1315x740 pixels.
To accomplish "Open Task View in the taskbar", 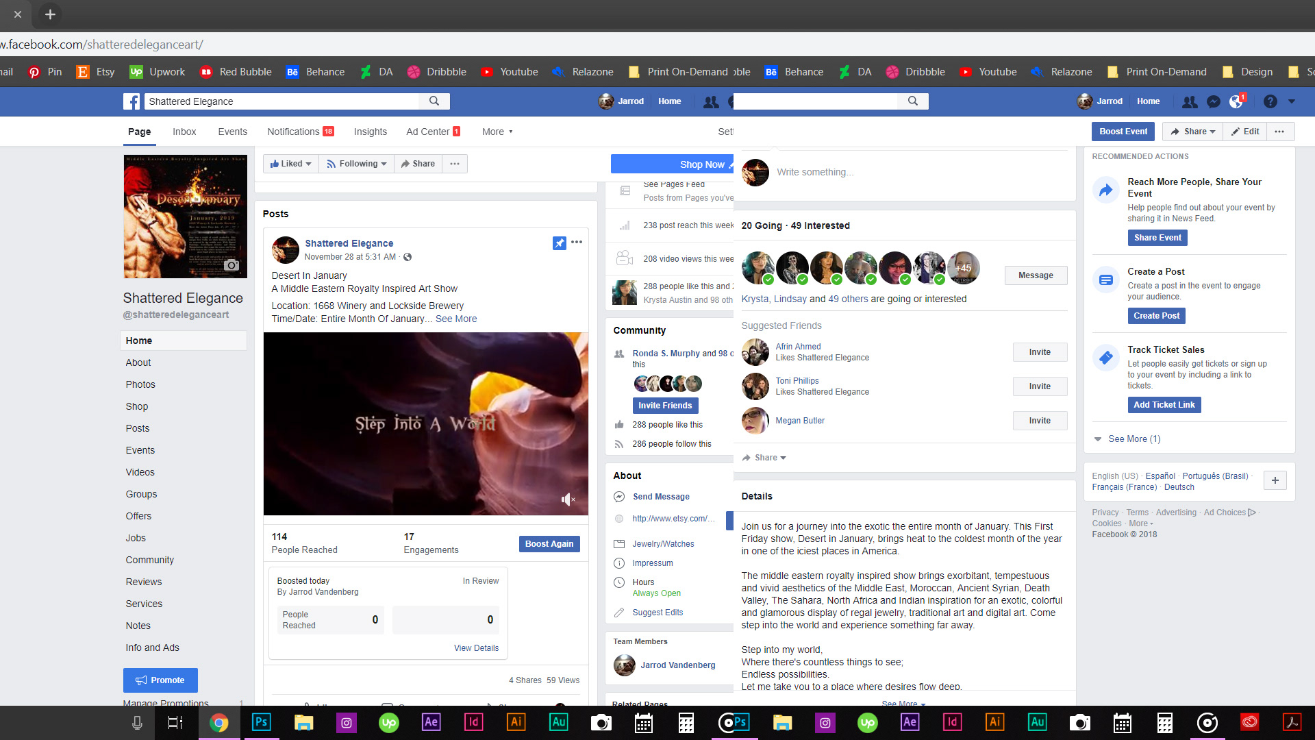I will (x=175, y=722).
